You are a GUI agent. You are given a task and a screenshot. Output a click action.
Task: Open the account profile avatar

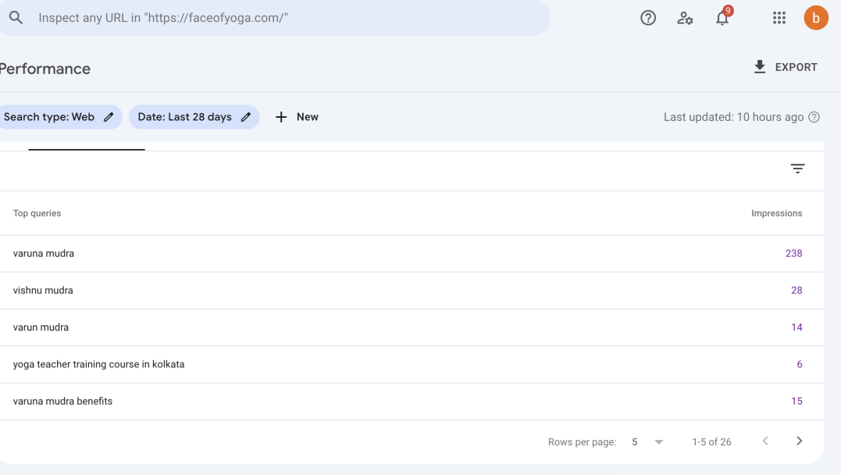[x=816, y=18]
